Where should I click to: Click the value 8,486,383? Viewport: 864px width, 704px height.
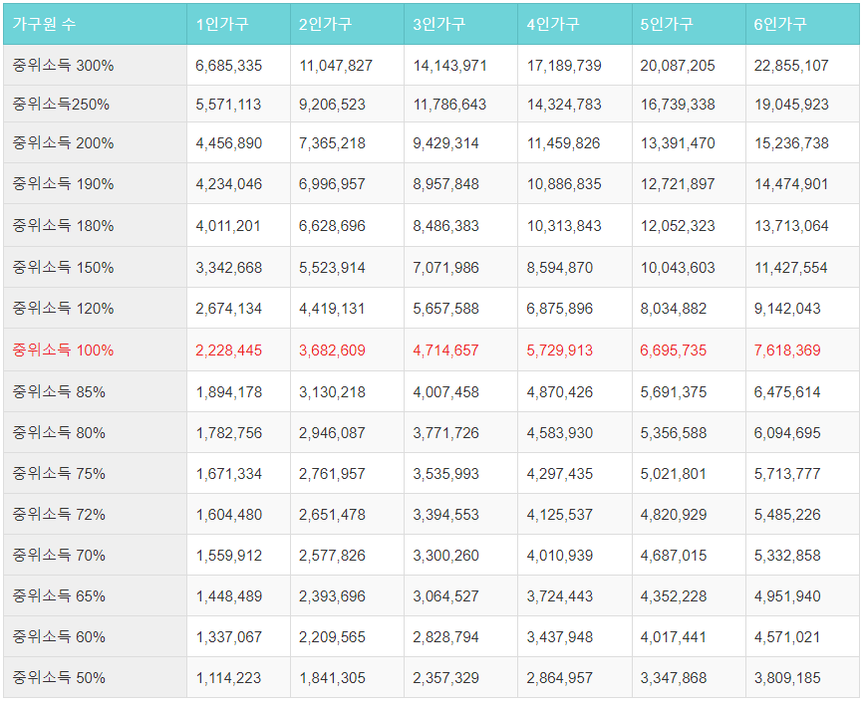pos(445,226)
